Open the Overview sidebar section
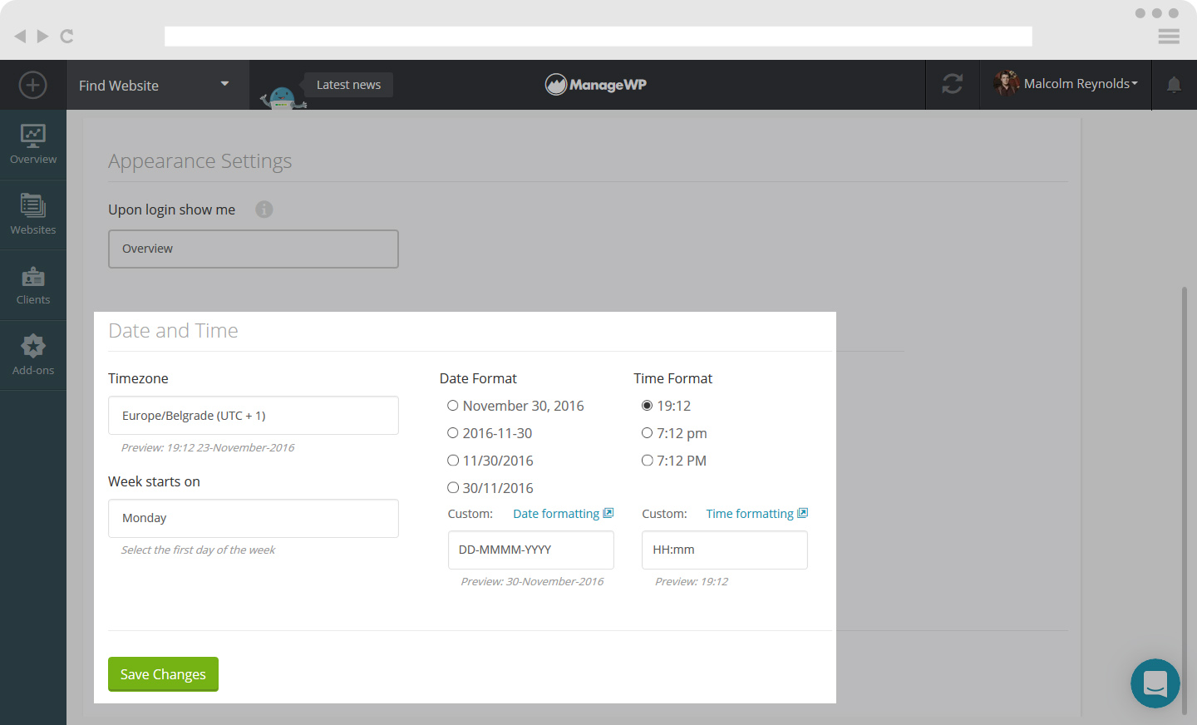The height and width of the screenshot is (725, 1197). coord(33,145)
